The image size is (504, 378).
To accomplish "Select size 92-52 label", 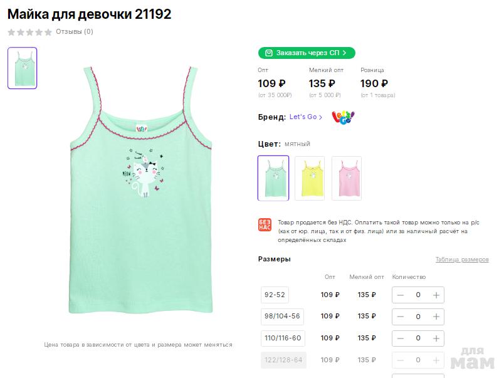I will point(275,295).
